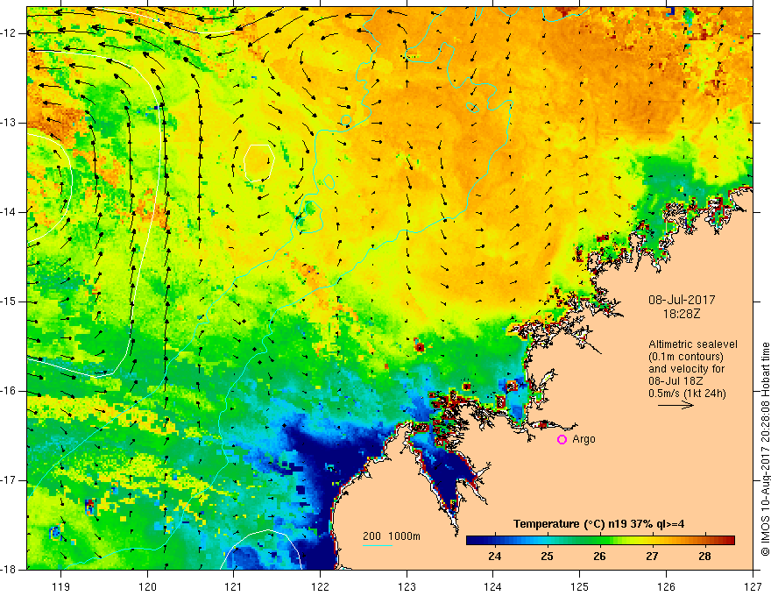Click the longitude axis label '127'

[753, 586]
